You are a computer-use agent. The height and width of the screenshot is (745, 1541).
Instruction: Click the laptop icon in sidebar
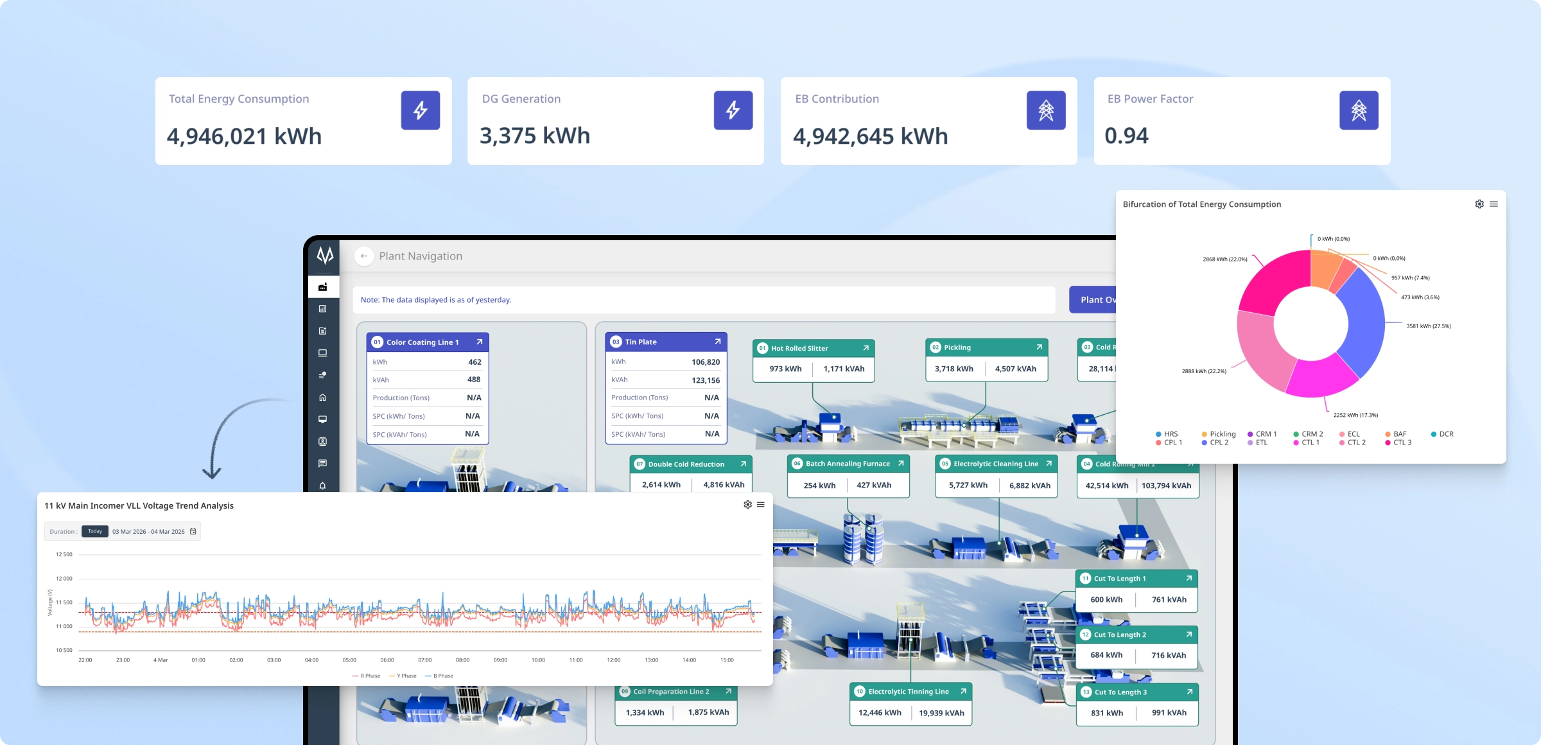323,353
